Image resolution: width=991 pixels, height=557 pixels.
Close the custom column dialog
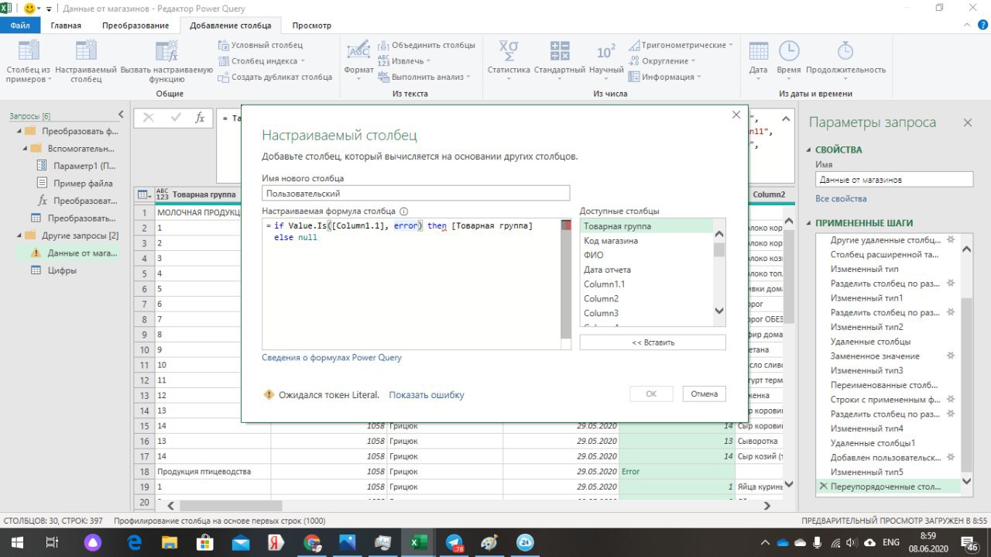[x=736, y=115]
